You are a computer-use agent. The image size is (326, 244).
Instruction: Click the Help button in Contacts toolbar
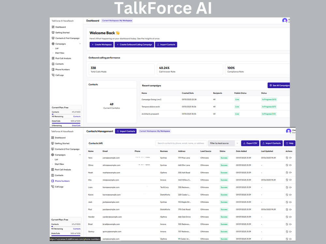tap(289, 143)
